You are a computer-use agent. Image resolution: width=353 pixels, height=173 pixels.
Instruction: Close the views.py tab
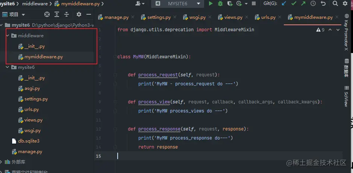tap(247, 17)
